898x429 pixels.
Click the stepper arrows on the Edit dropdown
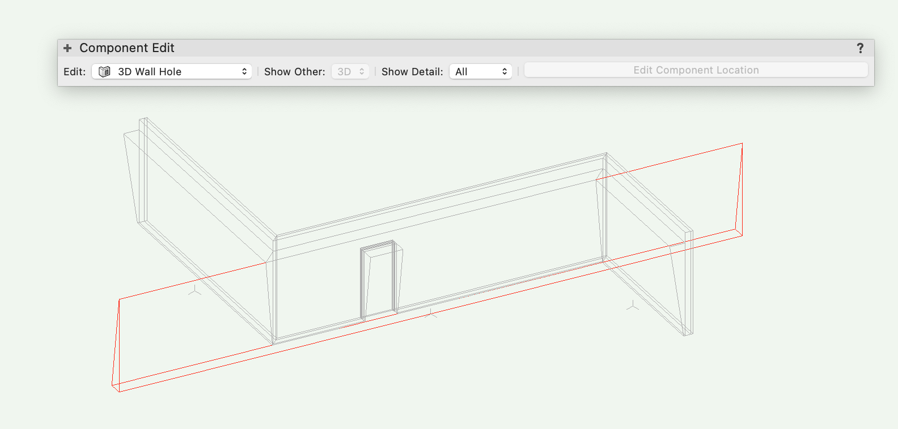tap(244, 72)
